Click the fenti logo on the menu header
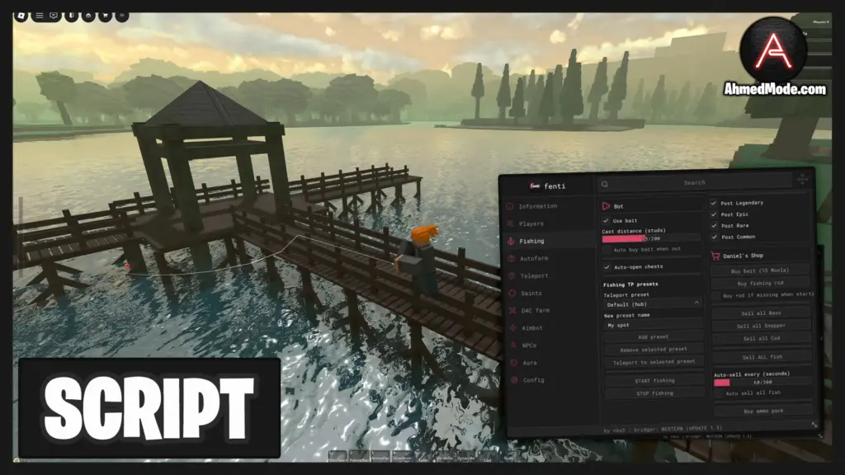 (536, 186)
